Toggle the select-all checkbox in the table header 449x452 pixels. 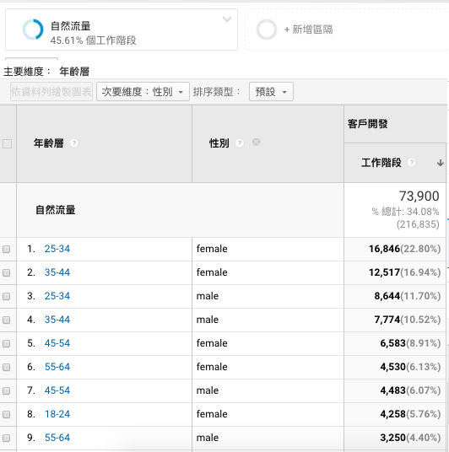pos(8,143)
